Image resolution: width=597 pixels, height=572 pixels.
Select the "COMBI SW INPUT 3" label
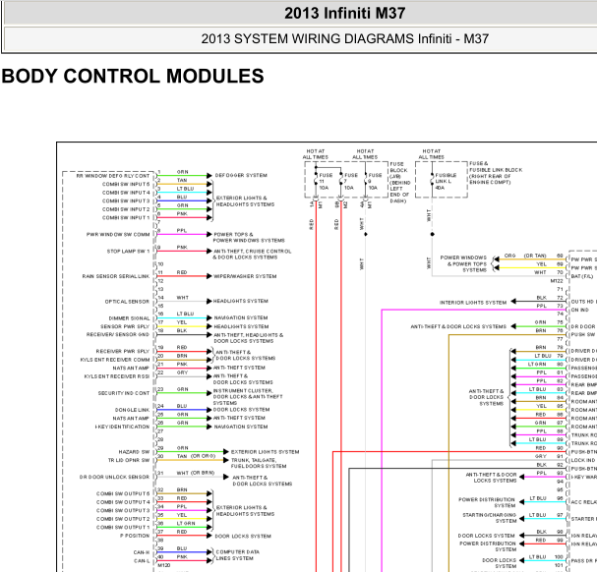(x=126, y=200)
